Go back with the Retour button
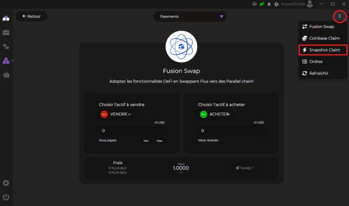The height and width of the screenshot is (206, 349). click(32, 16)
